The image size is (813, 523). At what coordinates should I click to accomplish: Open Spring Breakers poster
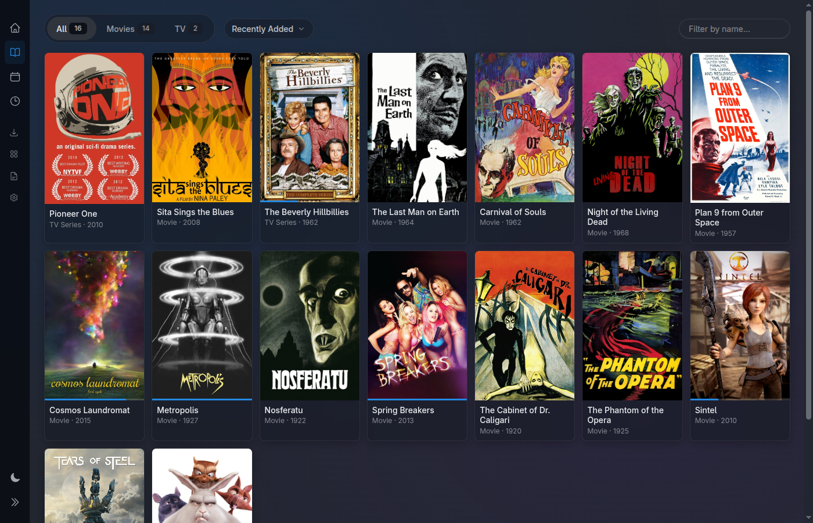[x=417, y=325]
